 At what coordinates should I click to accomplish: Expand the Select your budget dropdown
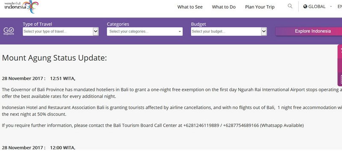click(229, 32)
